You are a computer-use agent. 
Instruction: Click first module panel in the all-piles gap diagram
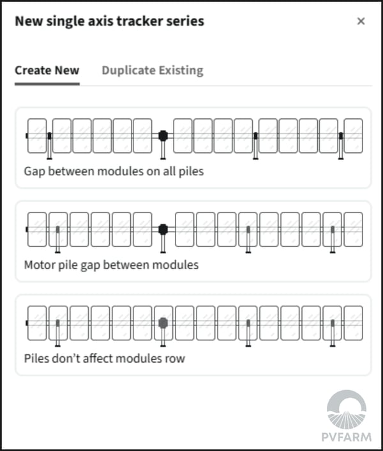point(37,136)
